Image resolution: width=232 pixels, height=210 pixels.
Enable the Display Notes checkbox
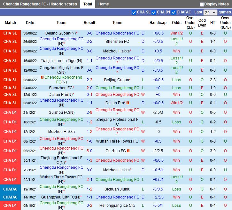click(x=202, y=4)
